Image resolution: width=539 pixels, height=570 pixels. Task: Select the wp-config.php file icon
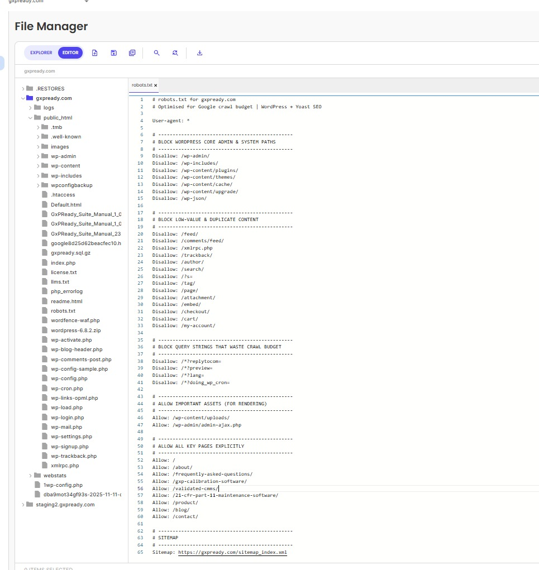tap(46, 379)
